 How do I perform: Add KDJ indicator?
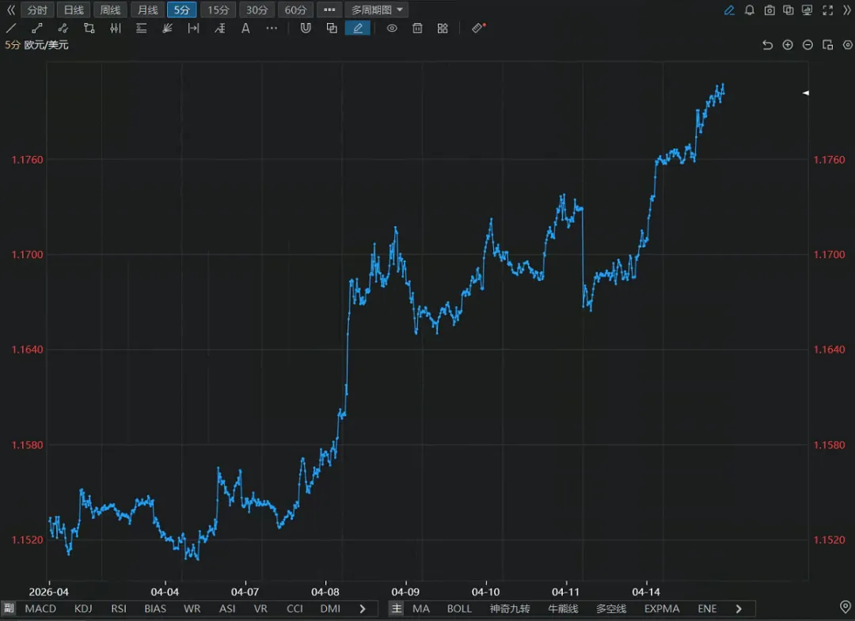pos(83,608)
